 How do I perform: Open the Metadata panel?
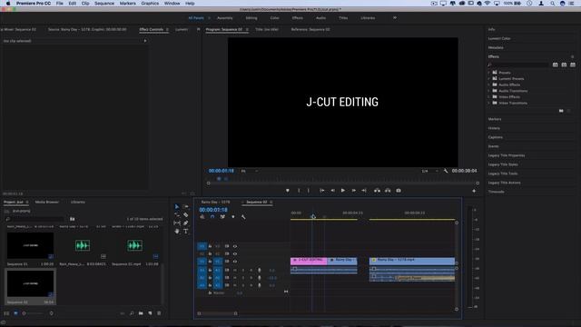pos(496,47)
